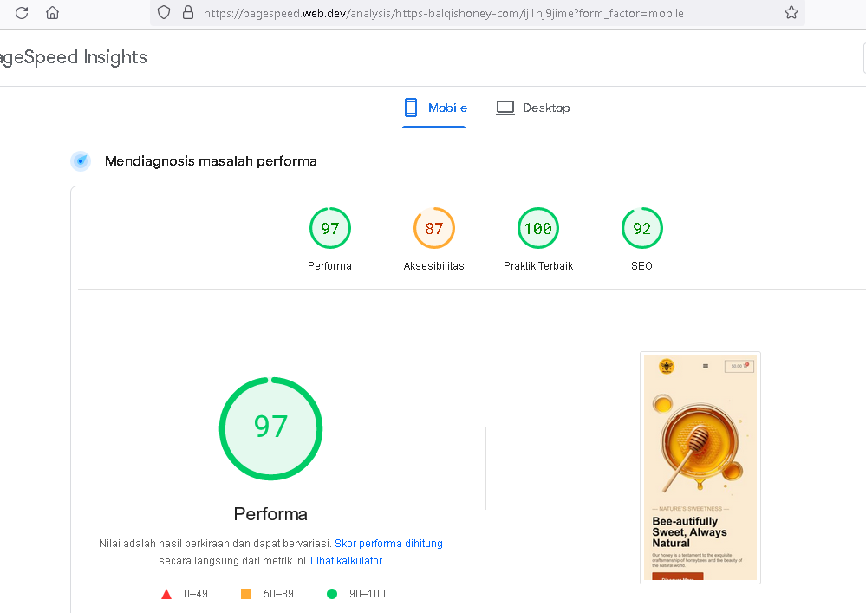Click the blue diagnosis icon beside heading
The width and height of the screenshot is (866, 613).
81,161
